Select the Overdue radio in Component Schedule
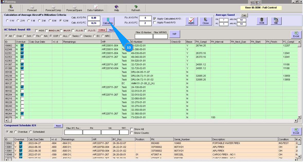 coord(15,132)
